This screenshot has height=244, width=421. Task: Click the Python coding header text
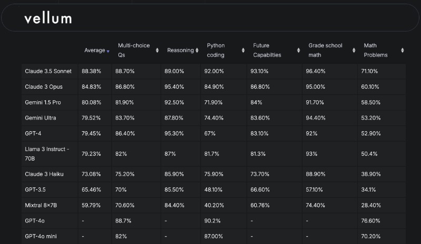tap(216, 50)
